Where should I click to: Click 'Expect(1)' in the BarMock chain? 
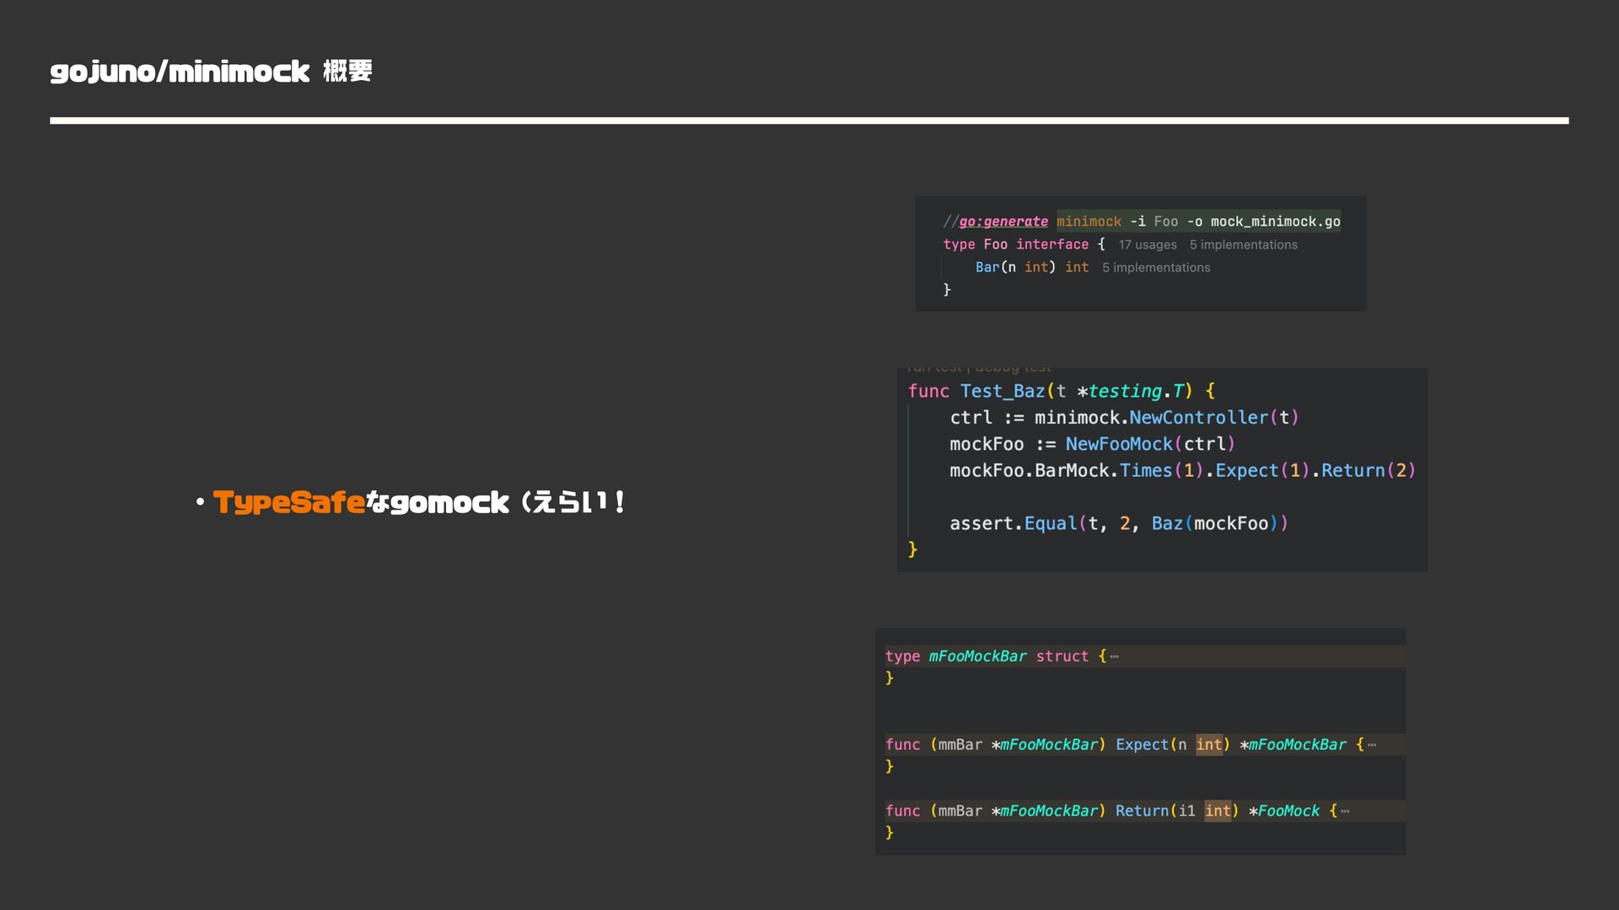coord(1262,470)
